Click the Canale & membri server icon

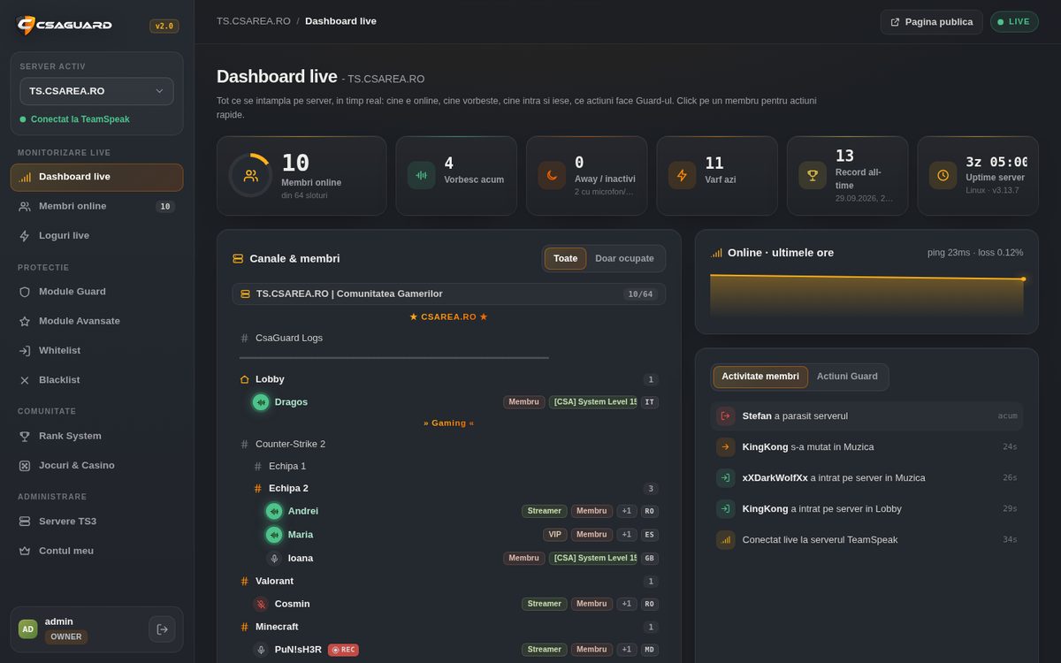pyautogui.click(x=238, y=259)
